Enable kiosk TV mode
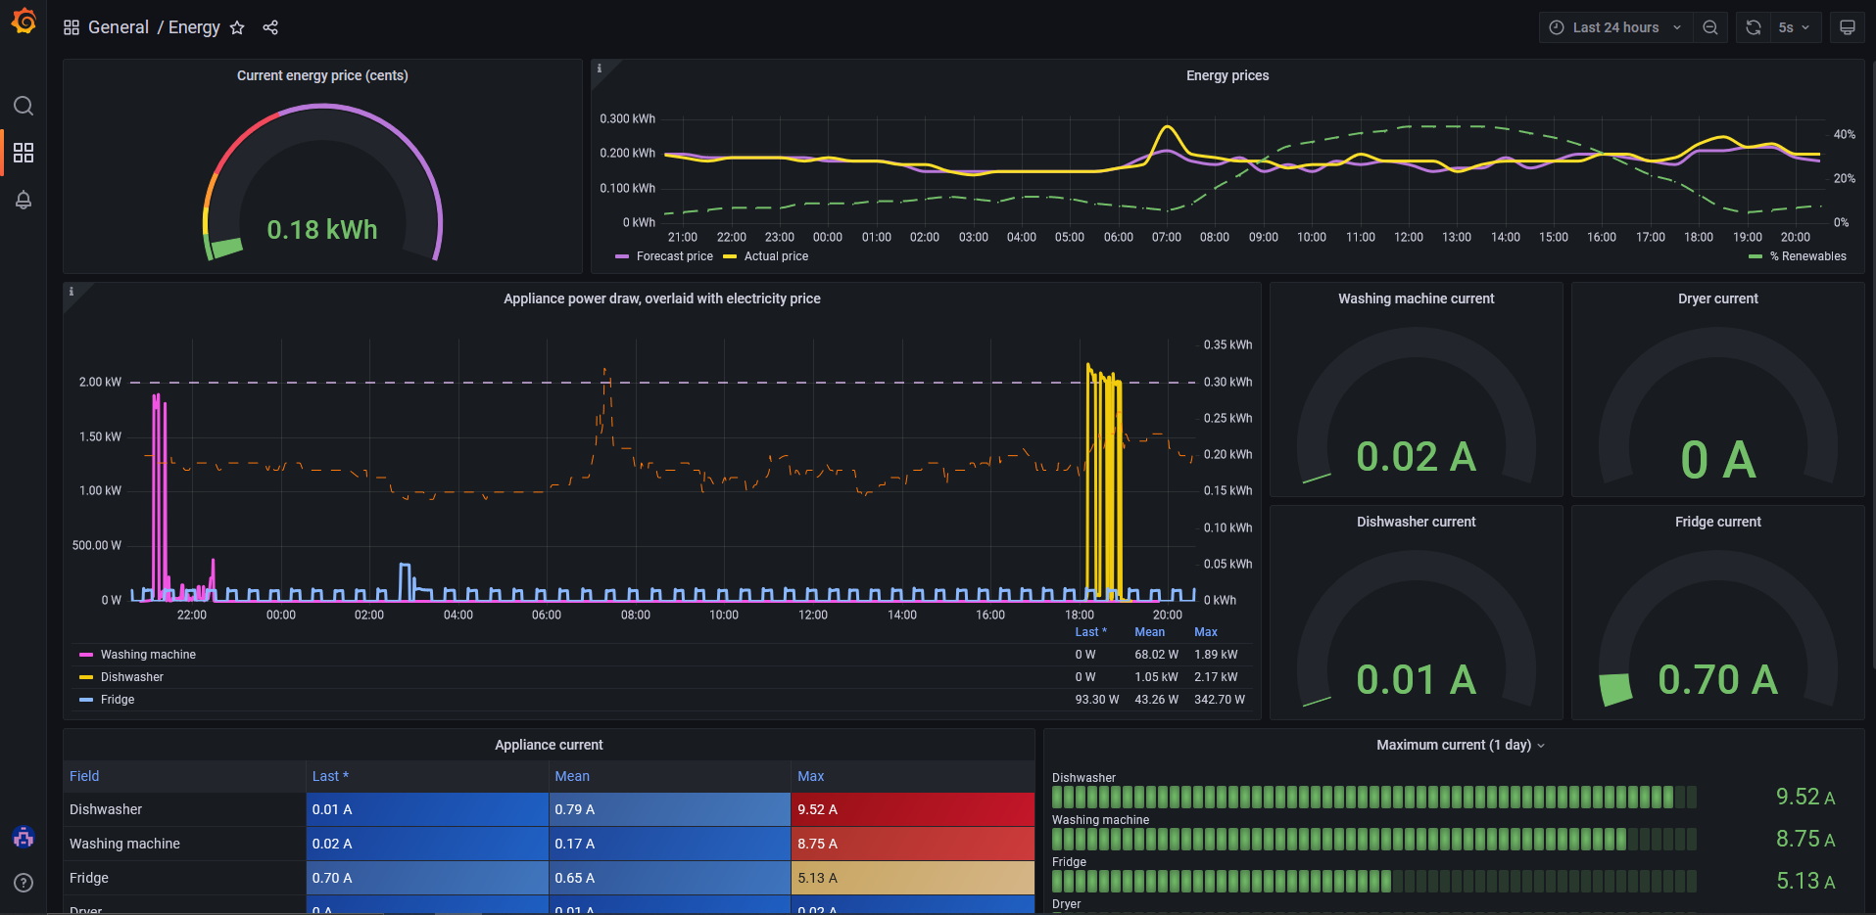This screenshot has width=1876, height=915. 1846,27
